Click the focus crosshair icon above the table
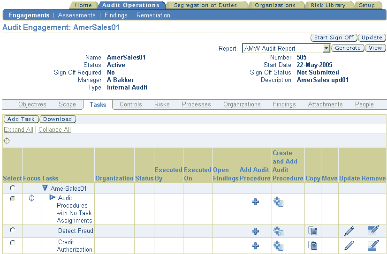387x254 pixels. pos(7,141)
